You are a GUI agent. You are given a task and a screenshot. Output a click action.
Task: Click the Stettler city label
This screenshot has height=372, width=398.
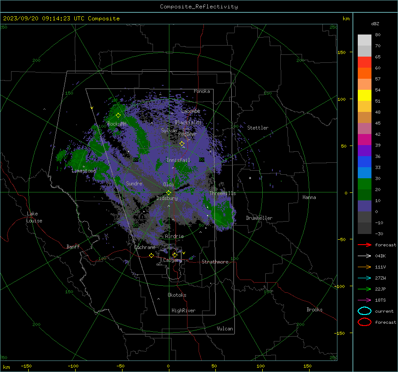(258, 128)
